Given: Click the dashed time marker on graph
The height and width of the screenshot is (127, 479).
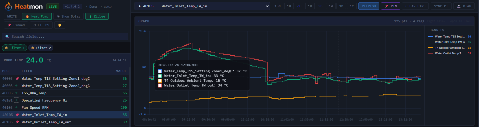Looking at the screenshot, I should 338,72.
